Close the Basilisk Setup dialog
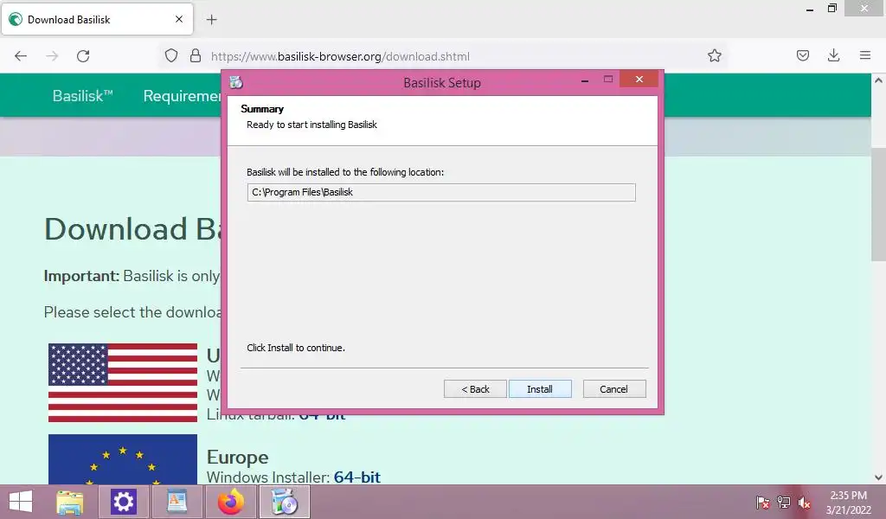This screenshot has width=886, height=519. (x=639, y=79)
